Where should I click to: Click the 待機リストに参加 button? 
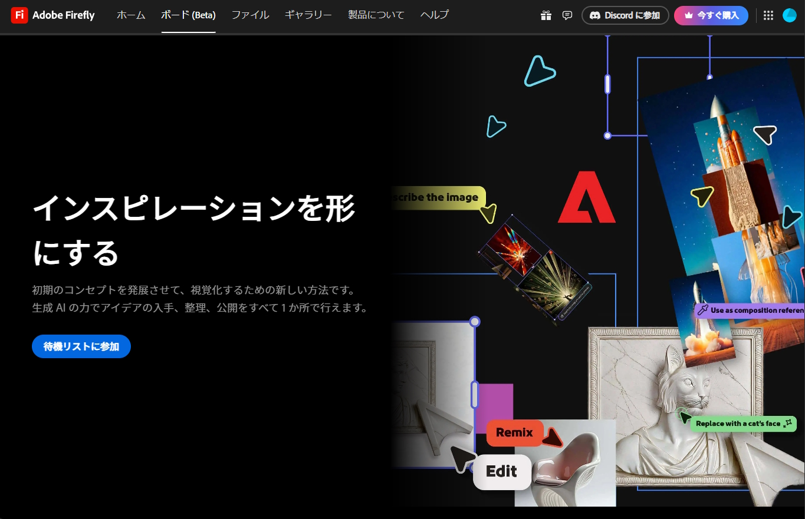pyautogui.click(x=81, y=346)
